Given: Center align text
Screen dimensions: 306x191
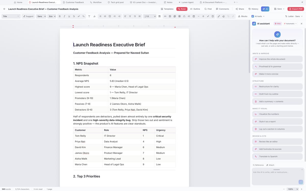Looking at the screenshot, I should 130,16.
